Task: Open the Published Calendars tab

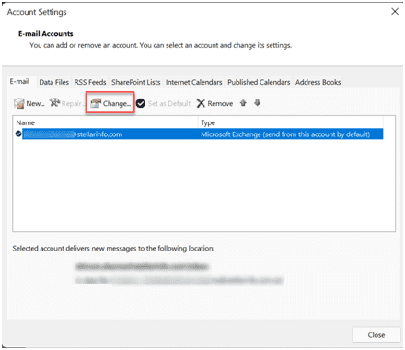Action: click(x=259, y=82)
